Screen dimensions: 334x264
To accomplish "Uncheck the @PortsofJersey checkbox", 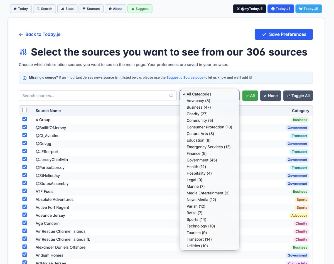I will click(24, 167).
